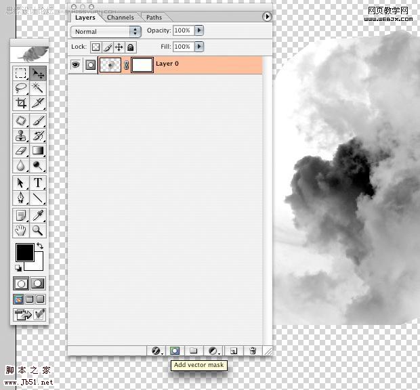Switch to the Channels tab
The width and height of the screenshot is (420, 390).
[x=121, y=18]
